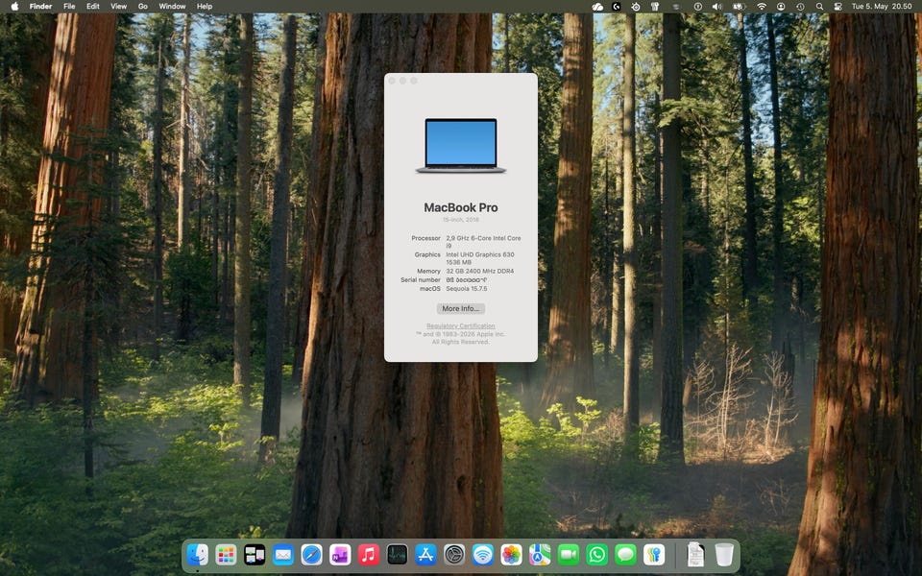Open Maps from the Dock

[x=540, y=554]
